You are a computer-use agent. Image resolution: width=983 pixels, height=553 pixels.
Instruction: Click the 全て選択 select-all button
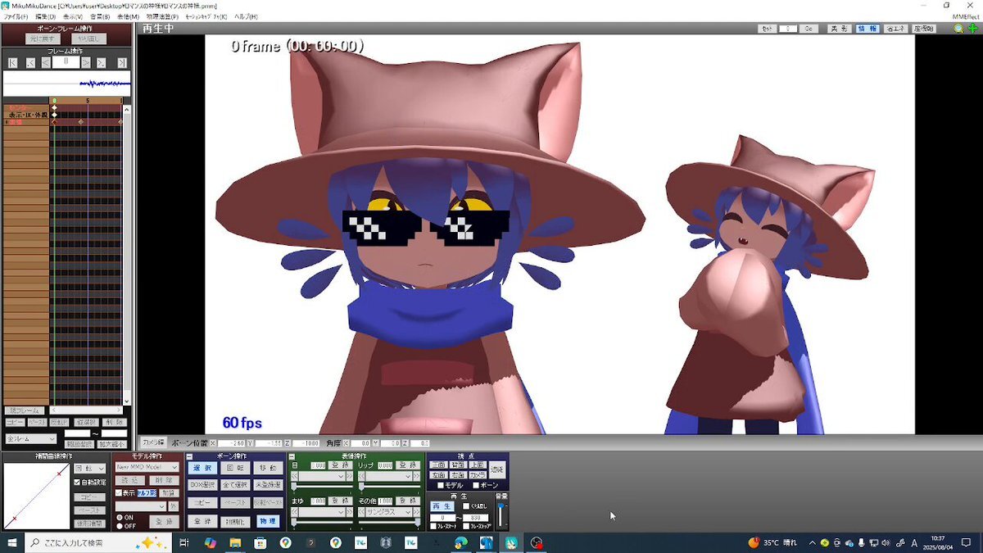tap(234, 484)
